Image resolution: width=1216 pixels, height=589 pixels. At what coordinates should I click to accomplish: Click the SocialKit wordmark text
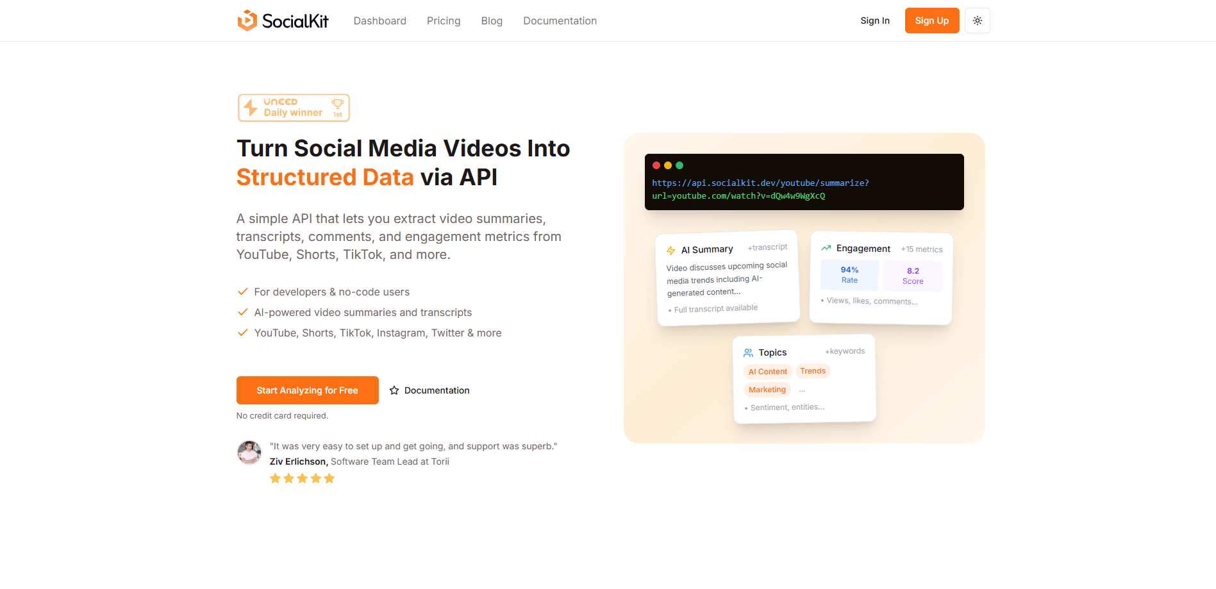click(x=296, y=21)
